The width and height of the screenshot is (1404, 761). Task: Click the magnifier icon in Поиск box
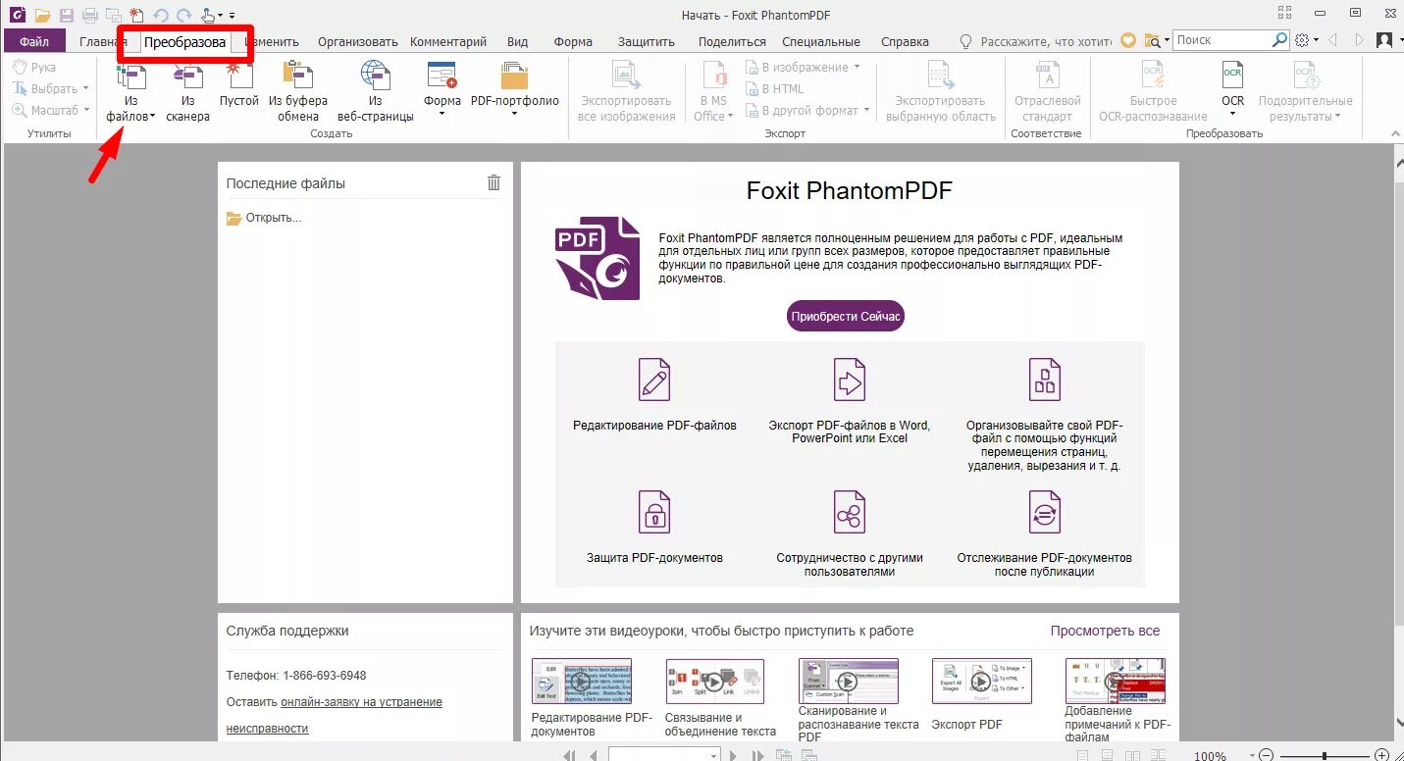[1279, 40]
